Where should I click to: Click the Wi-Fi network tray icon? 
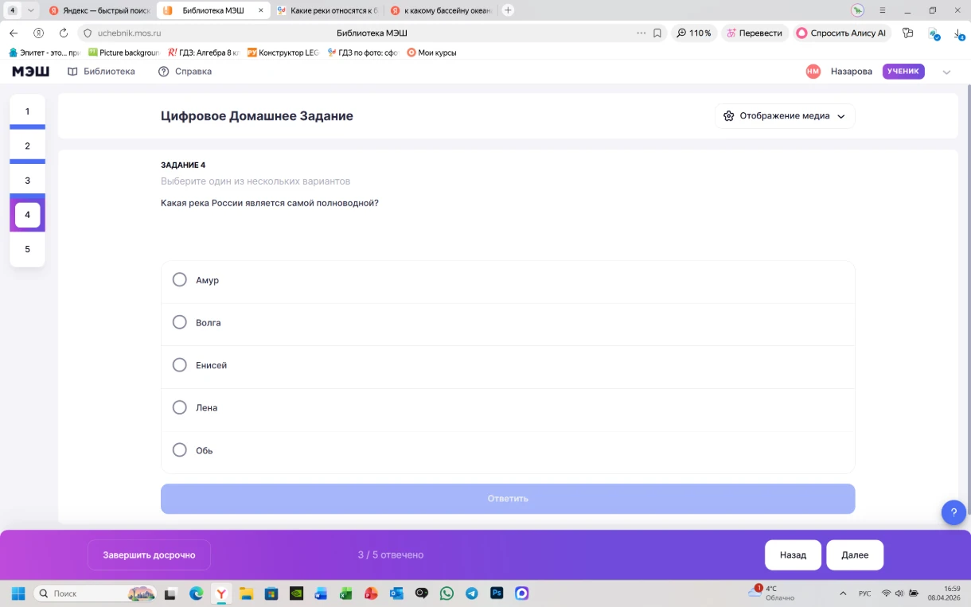(x=886, y=593)
